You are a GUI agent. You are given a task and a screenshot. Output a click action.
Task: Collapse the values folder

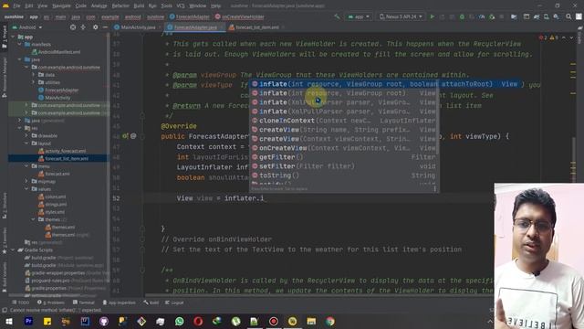[26, 189]
